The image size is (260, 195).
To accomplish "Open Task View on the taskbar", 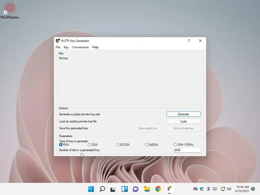I will click(x=113, y=189).
